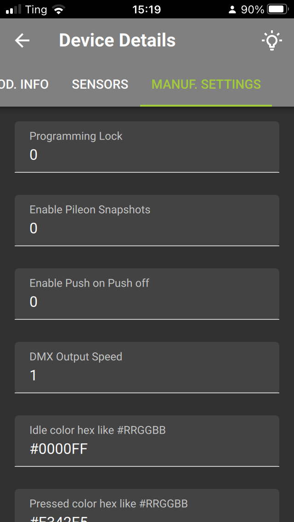
Task: Tap the 15:19 clock in status bar
Action: click(147, 9)
